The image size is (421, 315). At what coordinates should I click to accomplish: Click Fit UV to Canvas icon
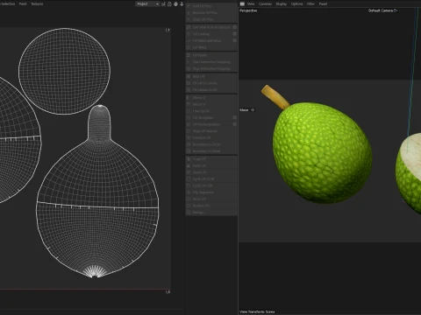click(189, 83)
